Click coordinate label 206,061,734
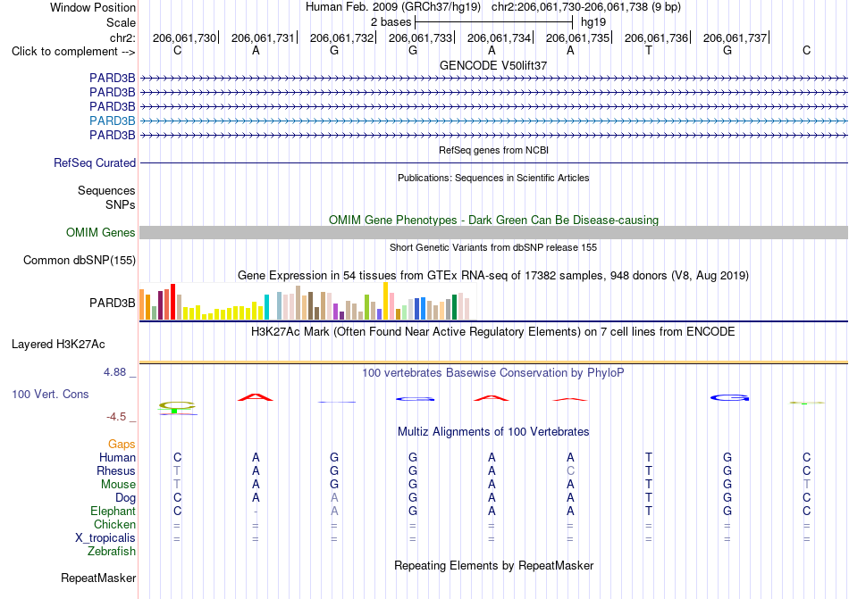849x599 pixels. [499, 37]
